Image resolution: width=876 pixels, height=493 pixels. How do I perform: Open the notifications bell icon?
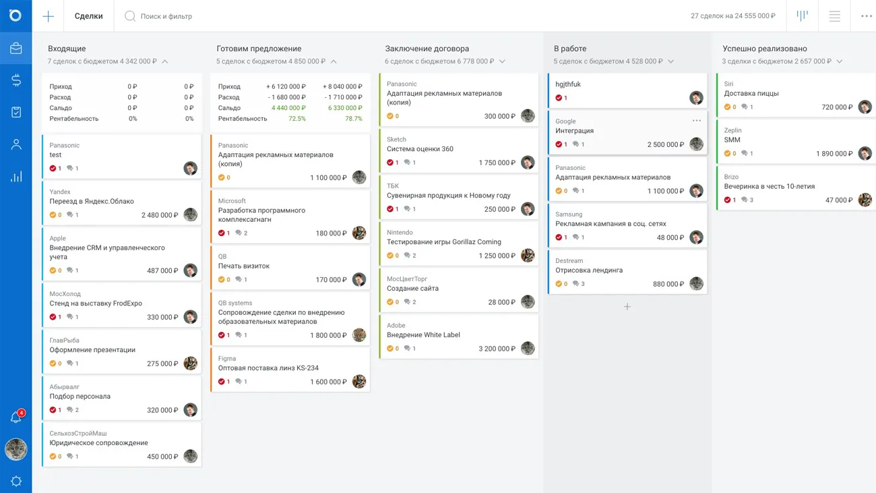(x=15, y=418)
